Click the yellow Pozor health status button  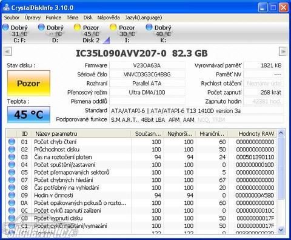point(28,83)
